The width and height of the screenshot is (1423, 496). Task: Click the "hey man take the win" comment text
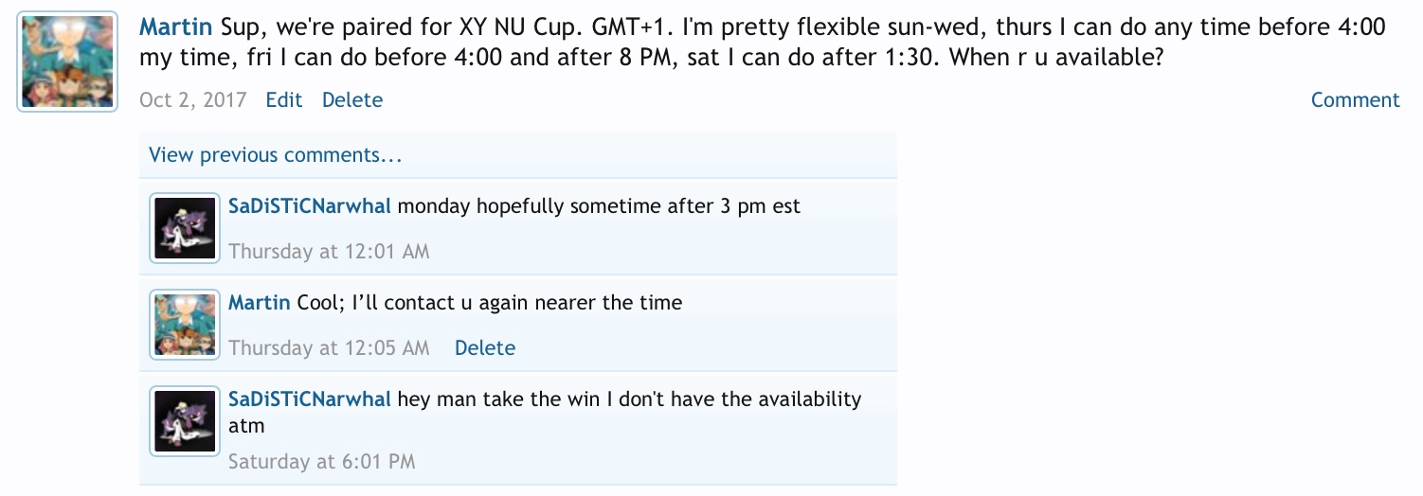click(629, 399)
